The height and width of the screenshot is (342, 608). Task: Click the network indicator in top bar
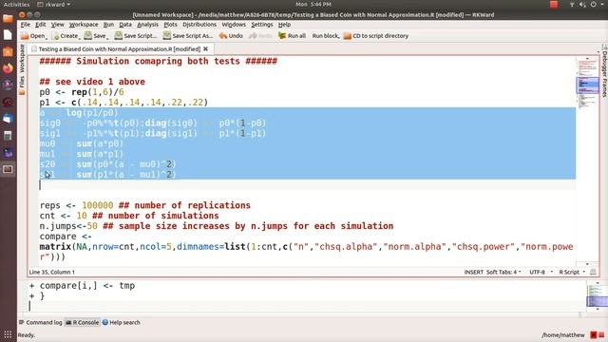click(572, 4)
